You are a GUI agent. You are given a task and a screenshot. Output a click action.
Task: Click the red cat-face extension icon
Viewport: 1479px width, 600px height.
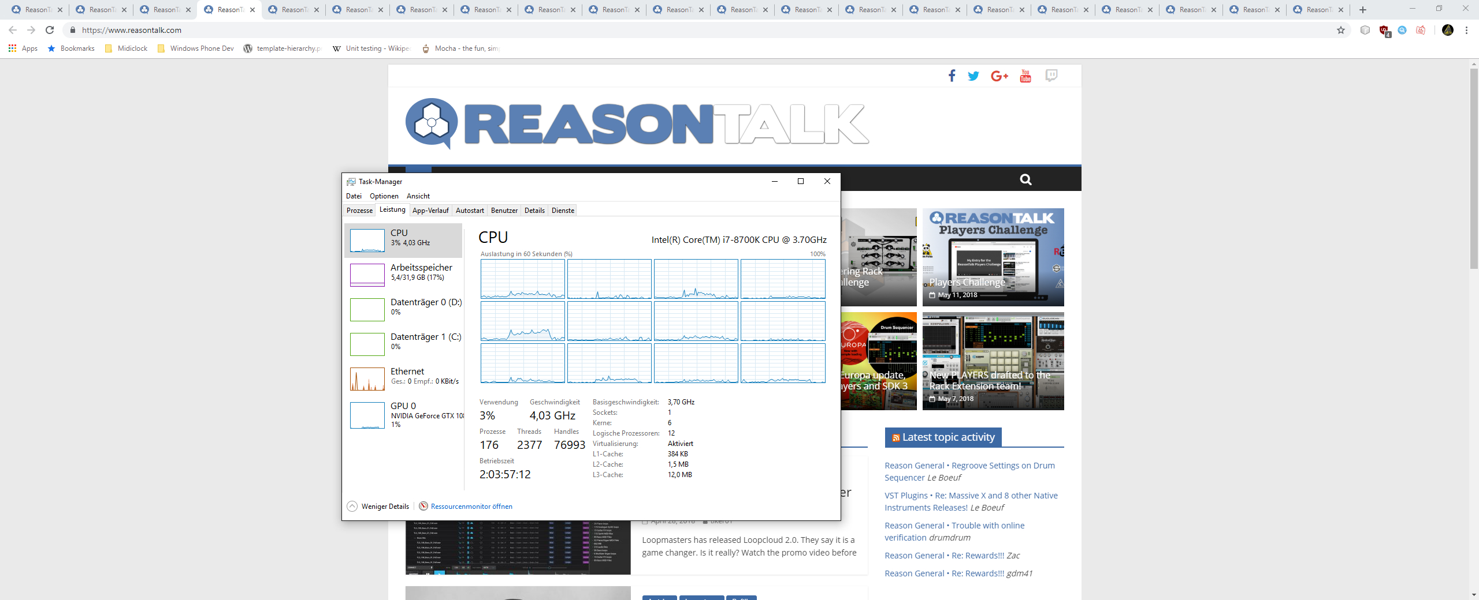coord(1421,30)
